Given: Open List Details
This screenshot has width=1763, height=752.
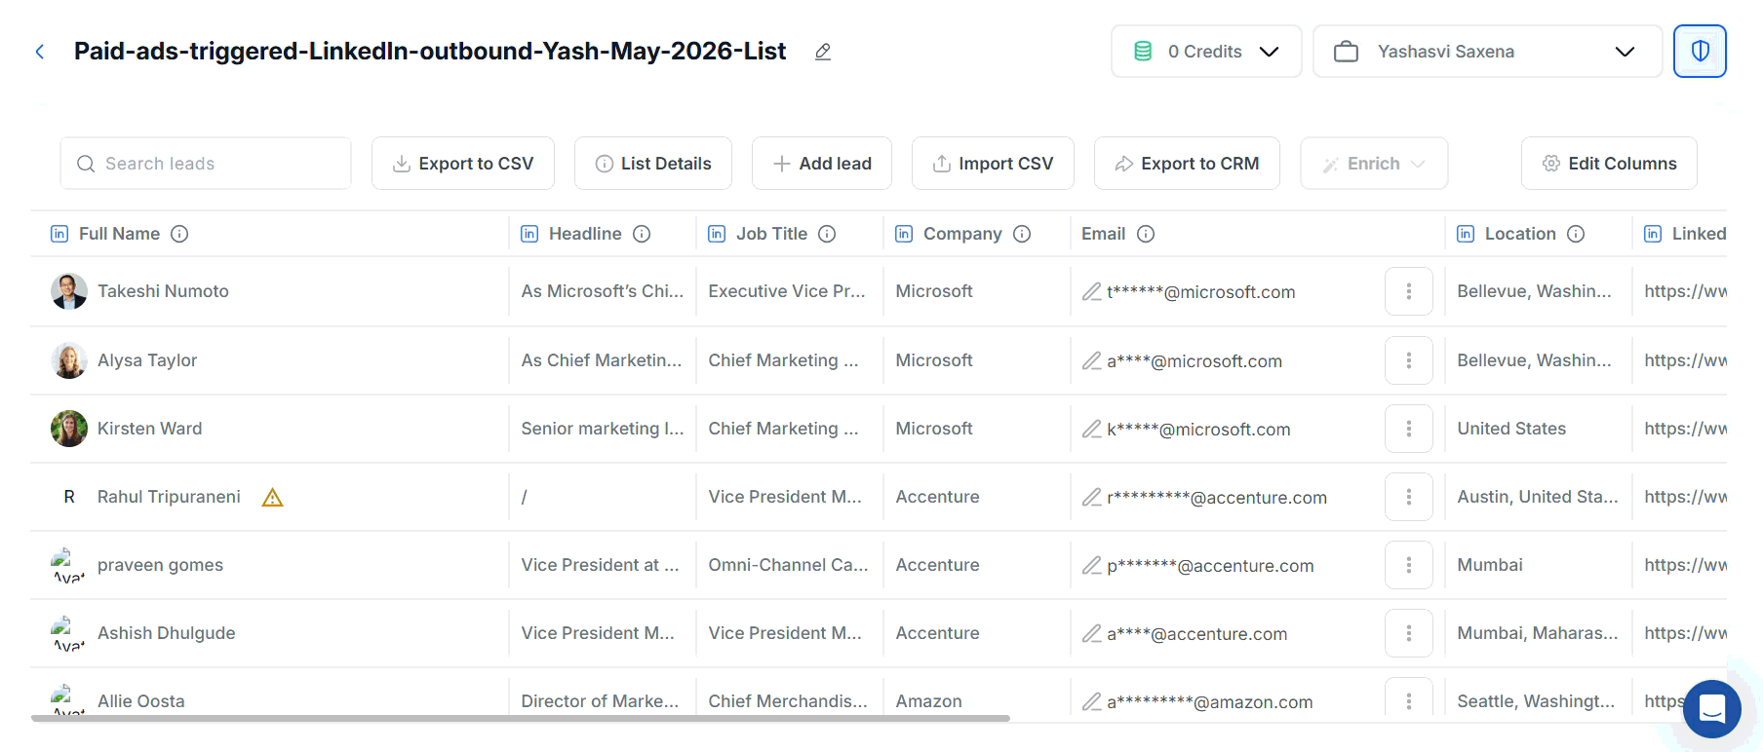Looking at the screenshot, I should 653,164.
